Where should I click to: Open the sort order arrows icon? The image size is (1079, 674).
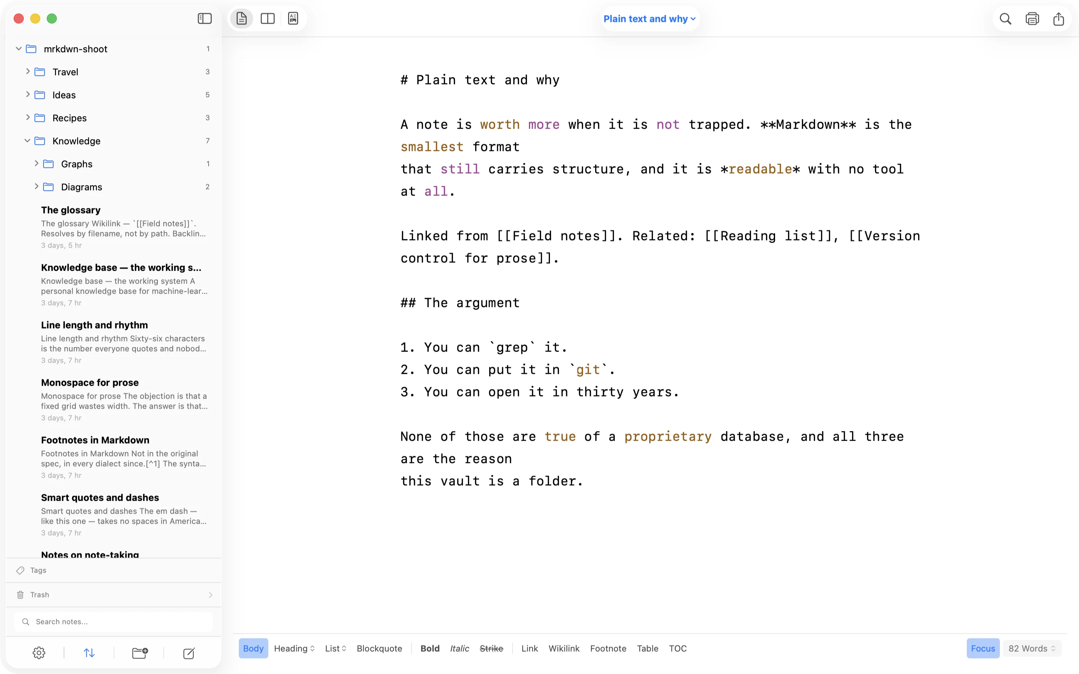click(89, 653)
